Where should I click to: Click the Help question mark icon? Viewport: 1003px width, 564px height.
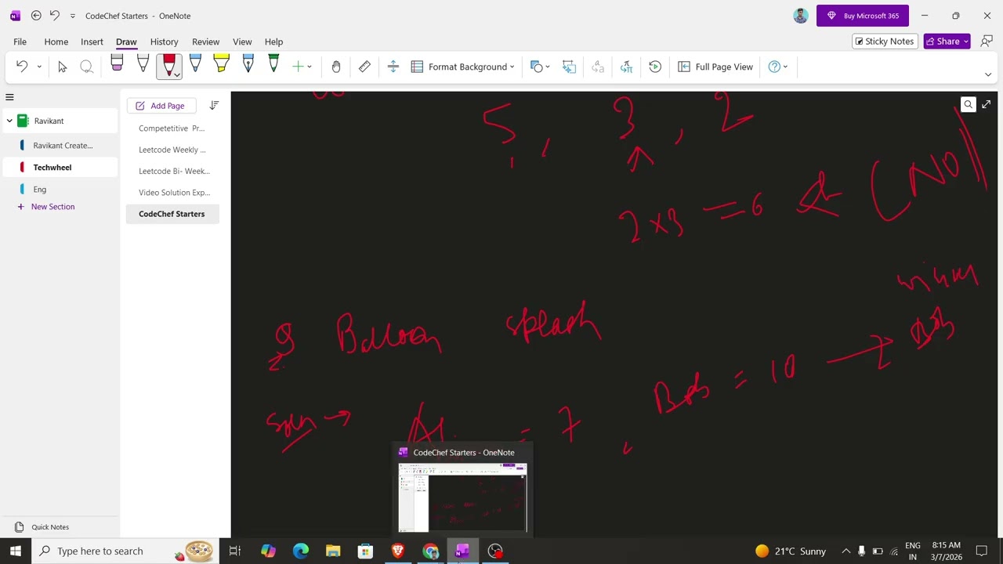[x=774, y=67]
